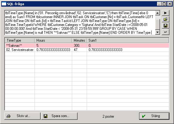Screen dimensions: 174x124
Task: Click the printer icon on Skriv ut
Action: point(8,116)
